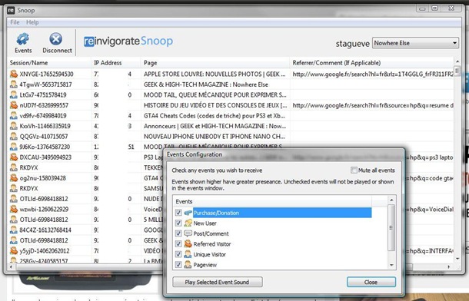Click the stagueve username label
Image resolution: width=469 pixels, height=301 pixels.
point(353,44)
